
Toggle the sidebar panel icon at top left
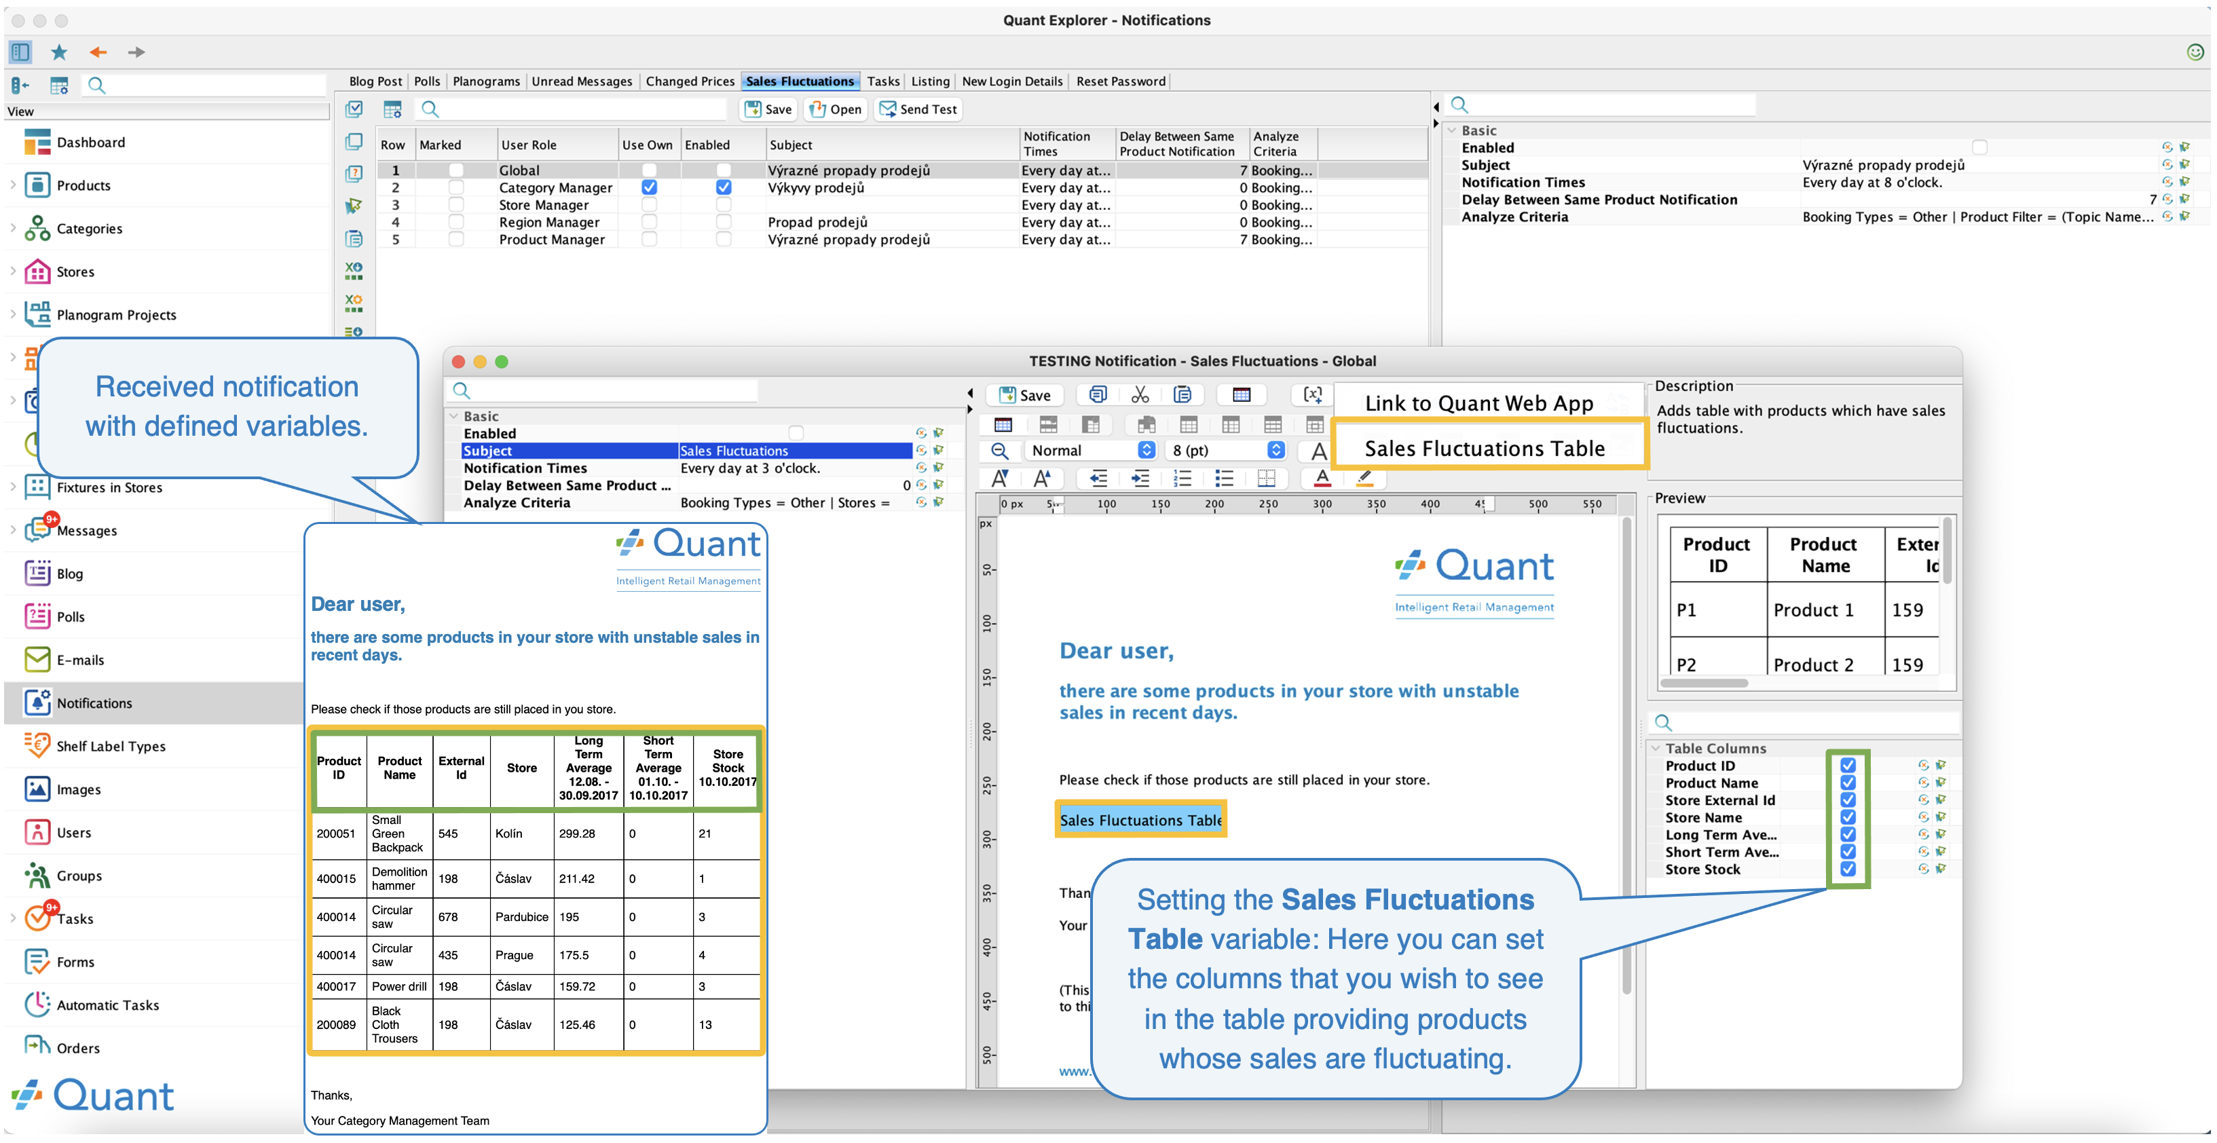(20, 52)
